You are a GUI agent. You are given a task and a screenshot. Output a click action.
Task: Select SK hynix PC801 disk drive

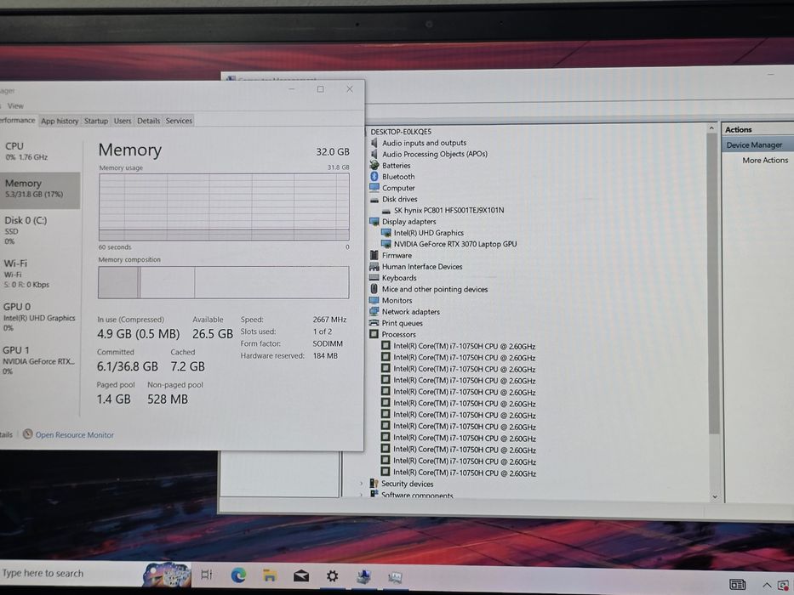pos(448,210)
